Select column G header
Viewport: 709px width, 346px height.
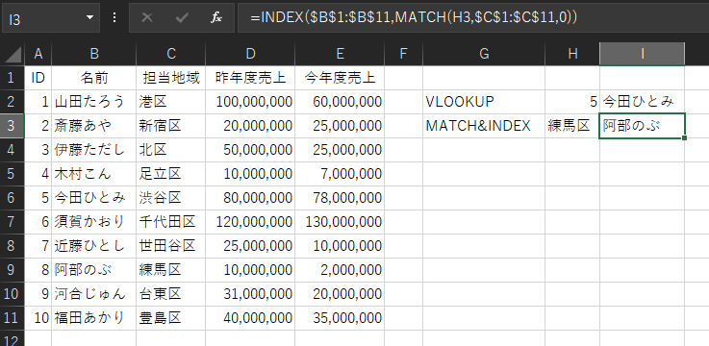point(484,54)
